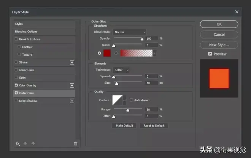The image size is (251, 158).
Task: Click New Style... button
Action: click(219, 45)
